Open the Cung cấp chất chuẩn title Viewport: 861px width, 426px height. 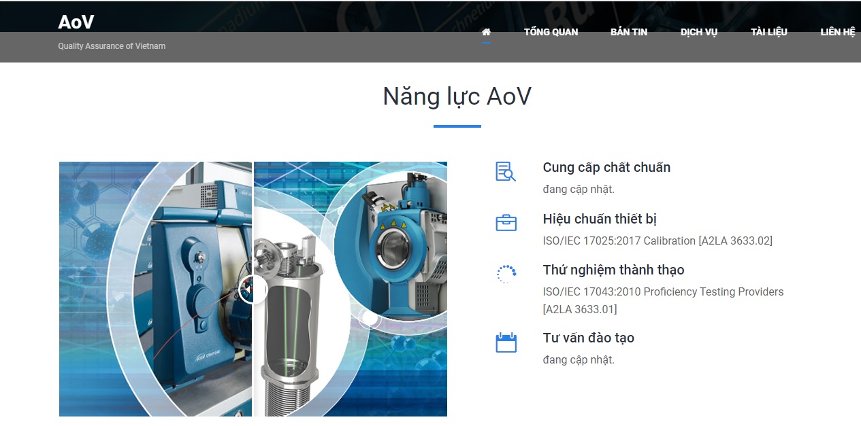606,167
